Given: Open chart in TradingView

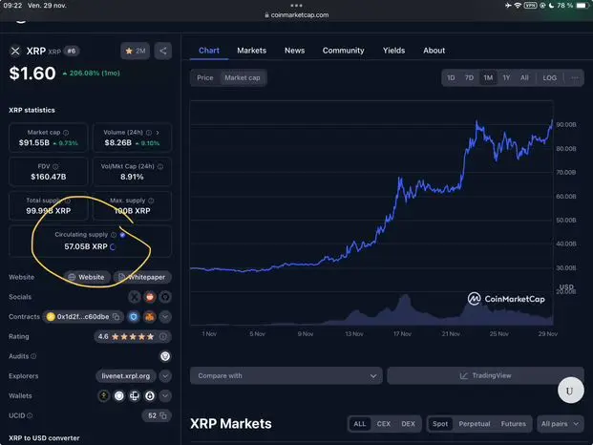Looking at the screenshot, I should click(x=486, y=375).
